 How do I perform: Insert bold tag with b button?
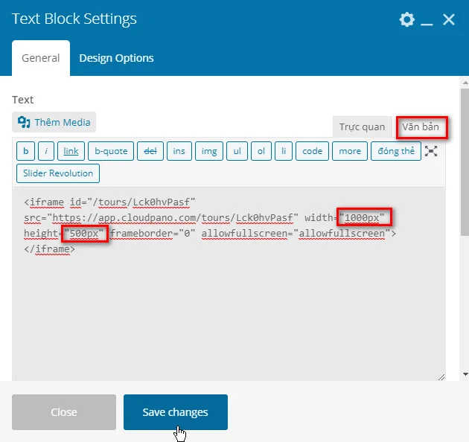[26, 151]
